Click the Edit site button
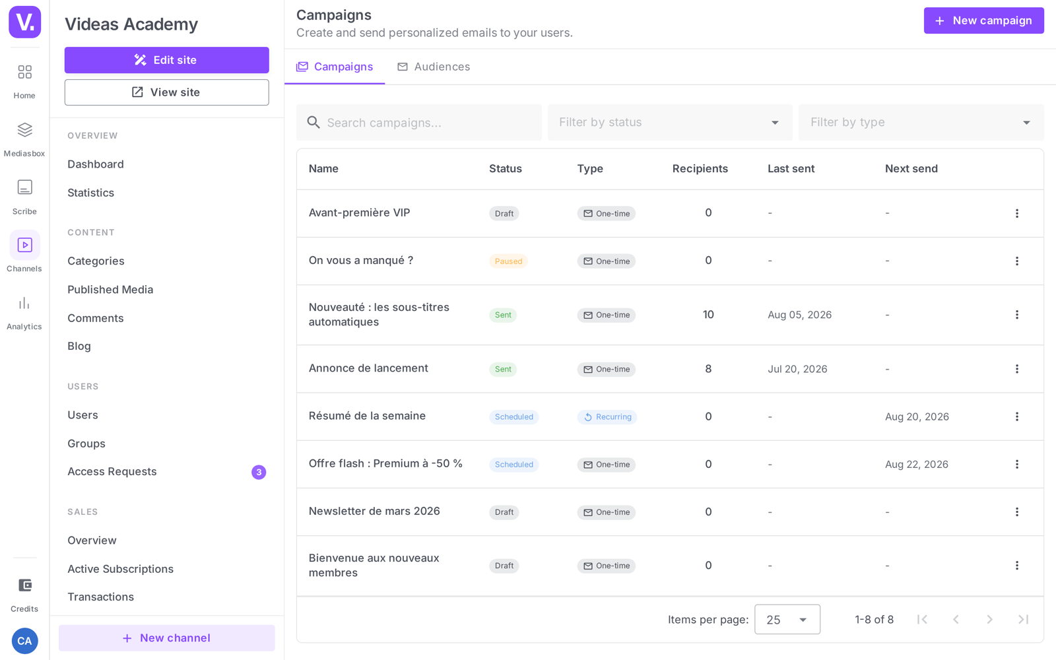 coord(166,60)
